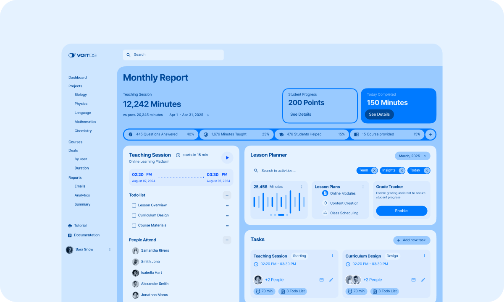
Task: Select Biology under Projects
Action: click(81, 95)
